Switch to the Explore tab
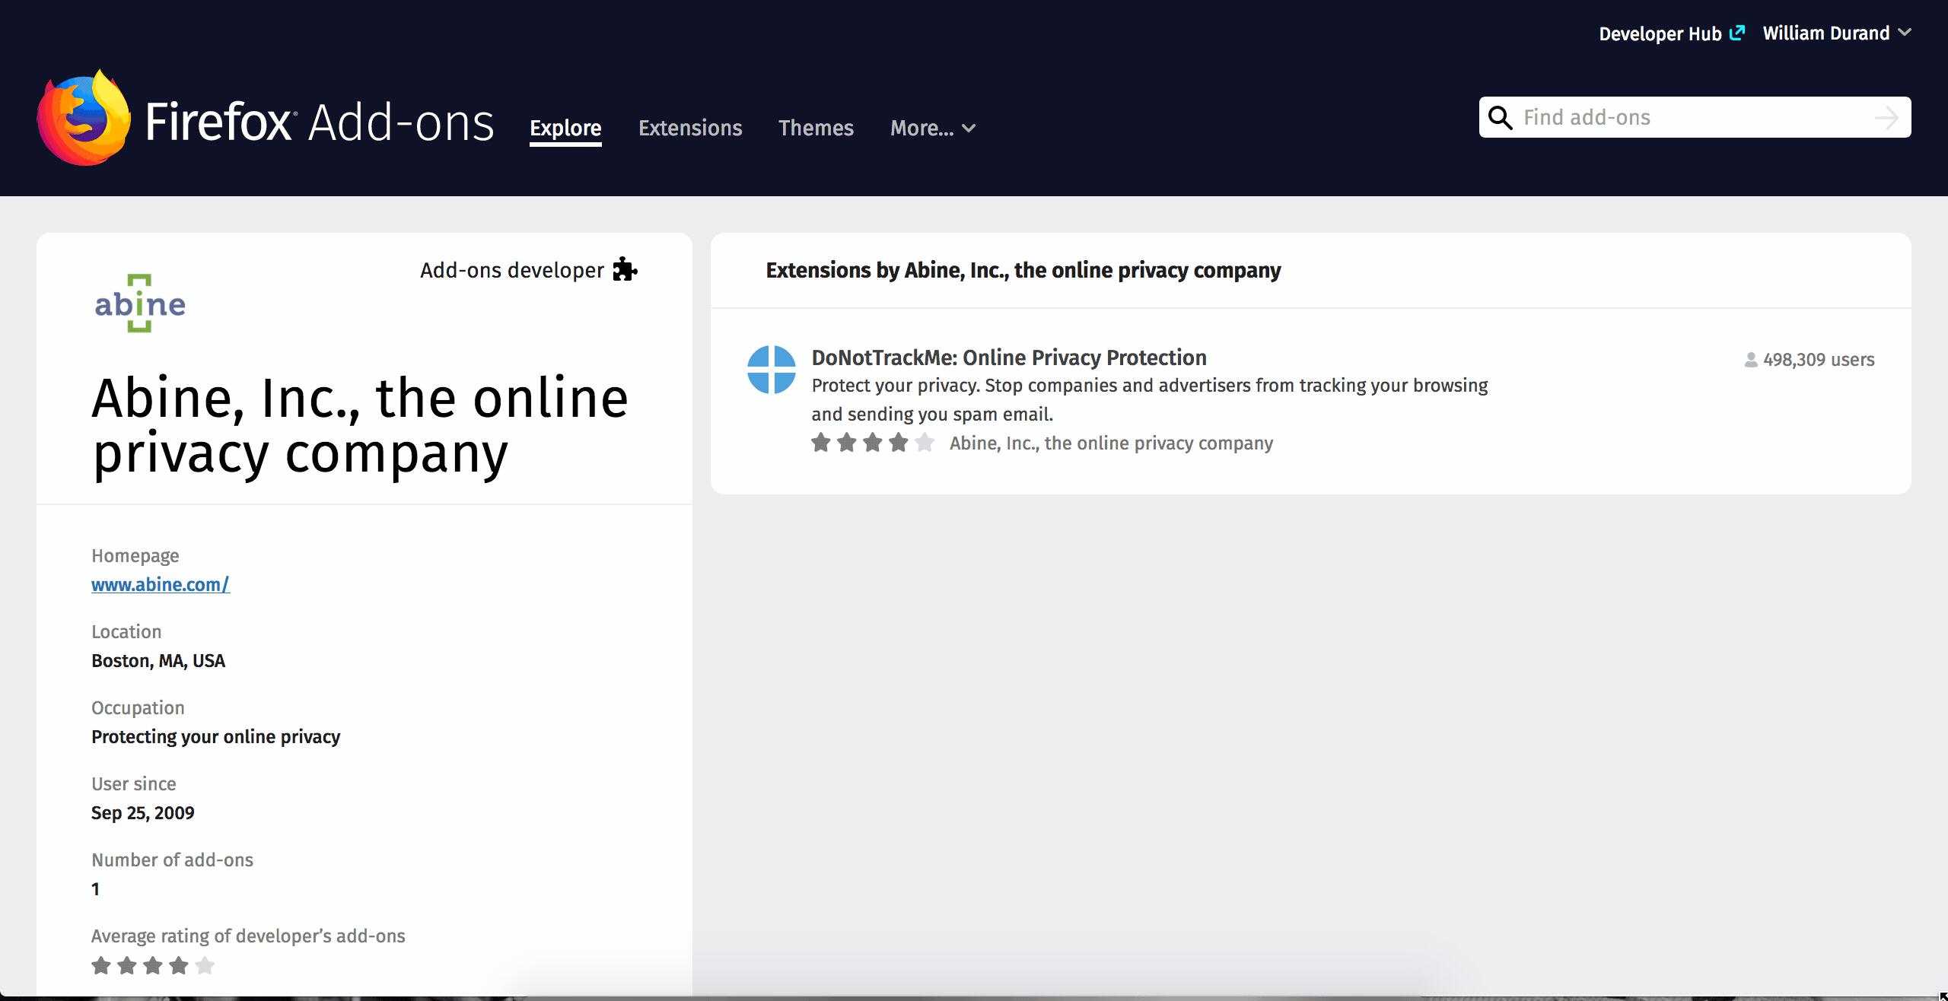The image size is (1948, 1001). tap(565, 128)
